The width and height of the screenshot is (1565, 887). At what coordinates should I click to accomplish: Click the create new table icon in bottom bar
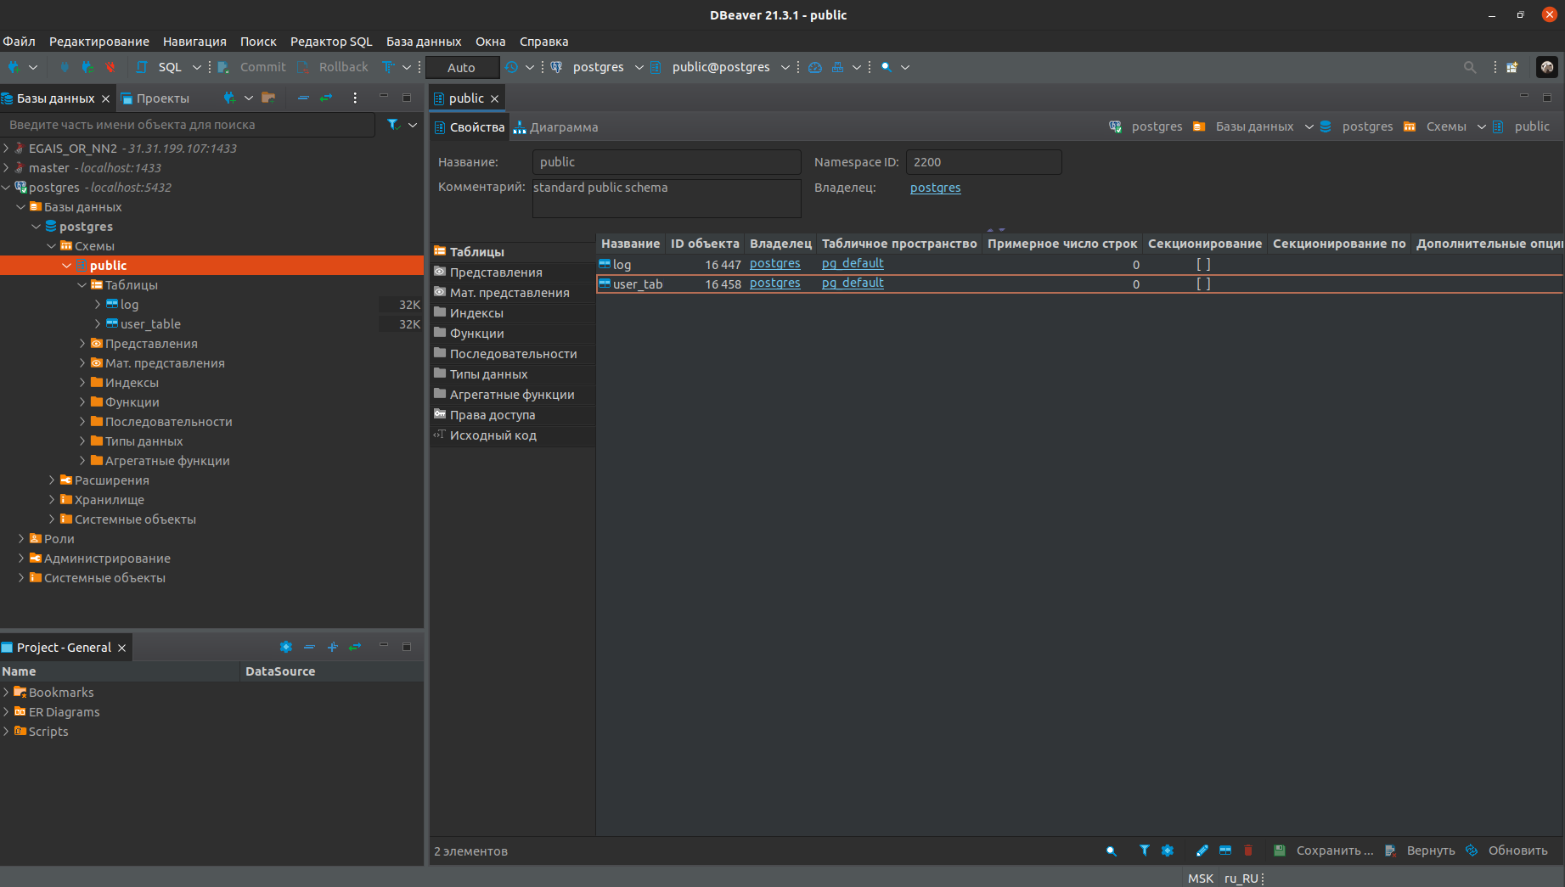(x=1225, y=851)
